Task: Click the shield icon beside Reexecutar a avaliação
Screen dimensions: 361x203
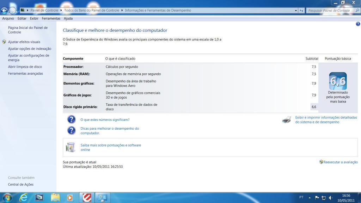Action: click(x=321, y=162)
